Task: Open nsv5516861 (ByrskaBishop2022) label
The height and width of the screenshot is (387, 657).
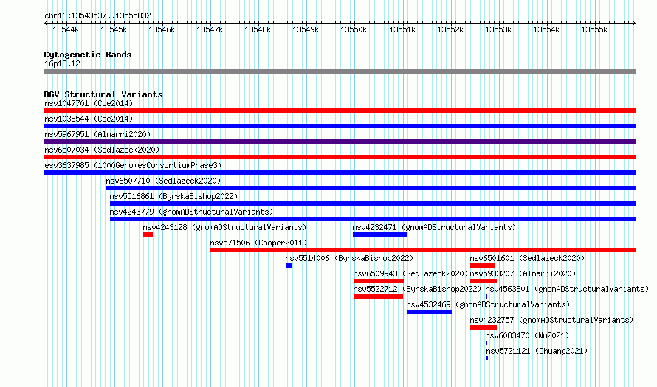Action: tap(173, 196)
